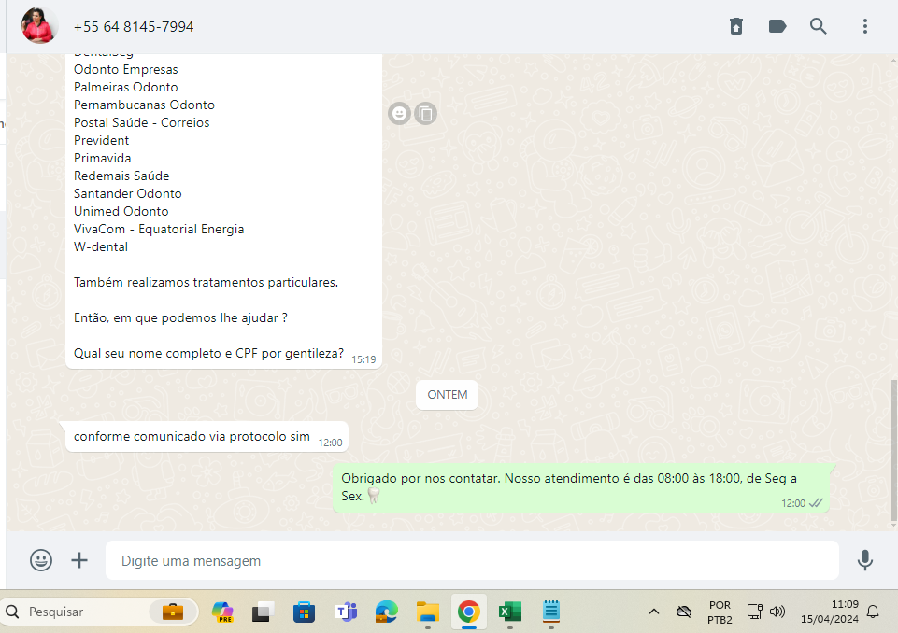Click 'Pernambucanas Odonto' text line
The image size is (898, 633).
[144, 105]
